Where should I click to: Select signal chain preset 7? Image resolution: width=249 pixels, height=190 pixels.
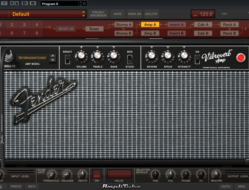[x=24, y=33]
